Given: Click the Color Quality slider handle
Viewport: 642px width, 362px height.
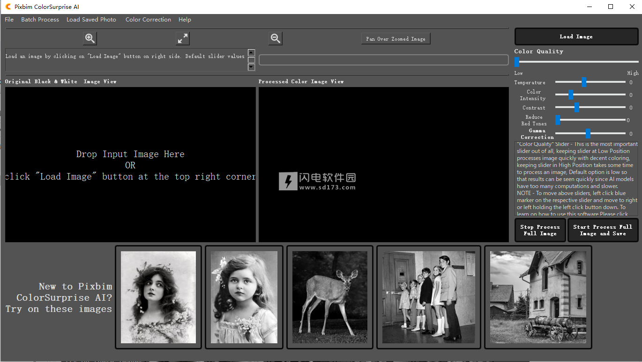Looking at the screenshot, I should click(517, 62).
